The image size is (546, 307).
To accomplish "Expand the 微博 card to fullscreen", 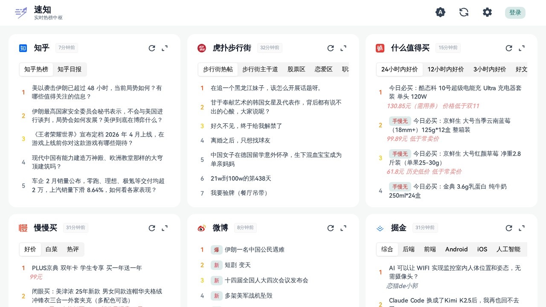I will [x=343, y=228].
